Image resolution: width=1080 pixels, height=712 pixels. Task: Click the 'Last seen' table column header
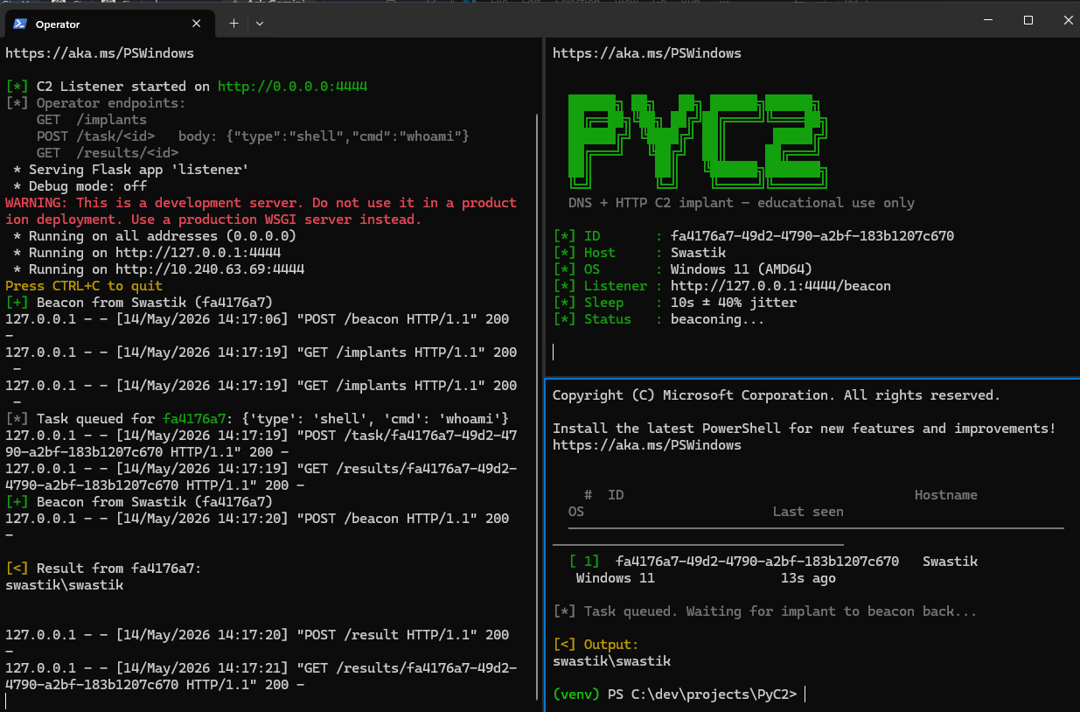(808, 512)
